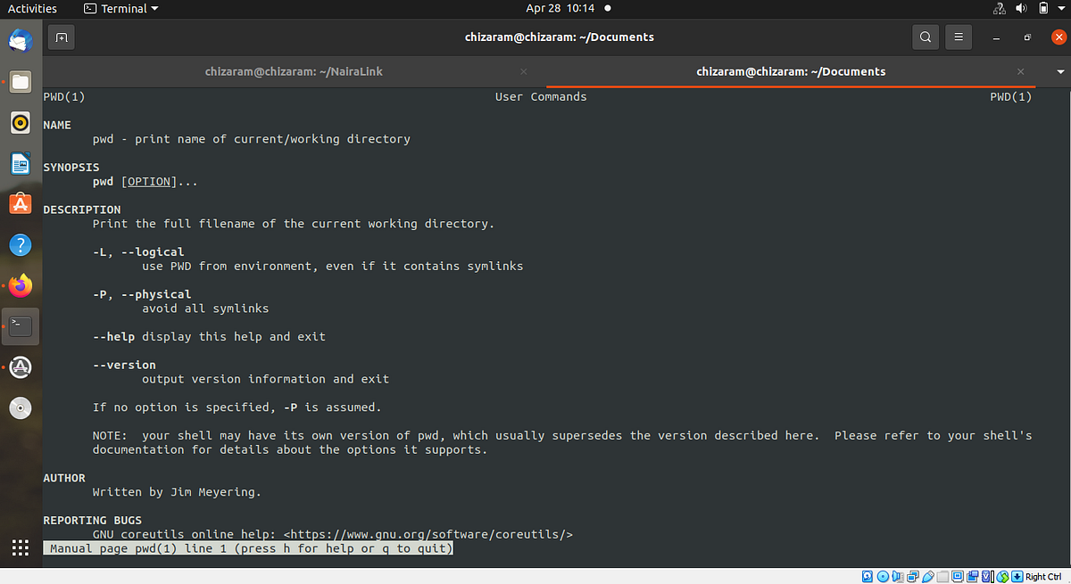
Task: Open LibreOffice Writer from the dock
Action: pyautogui.click(x=21, y=164)
